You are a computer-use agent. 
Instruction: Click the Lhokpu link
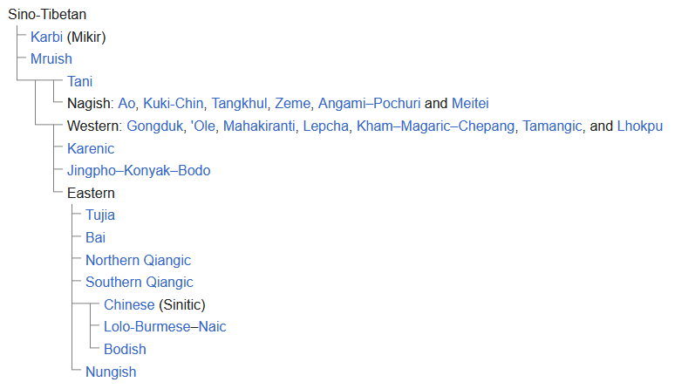pos(639,126)
